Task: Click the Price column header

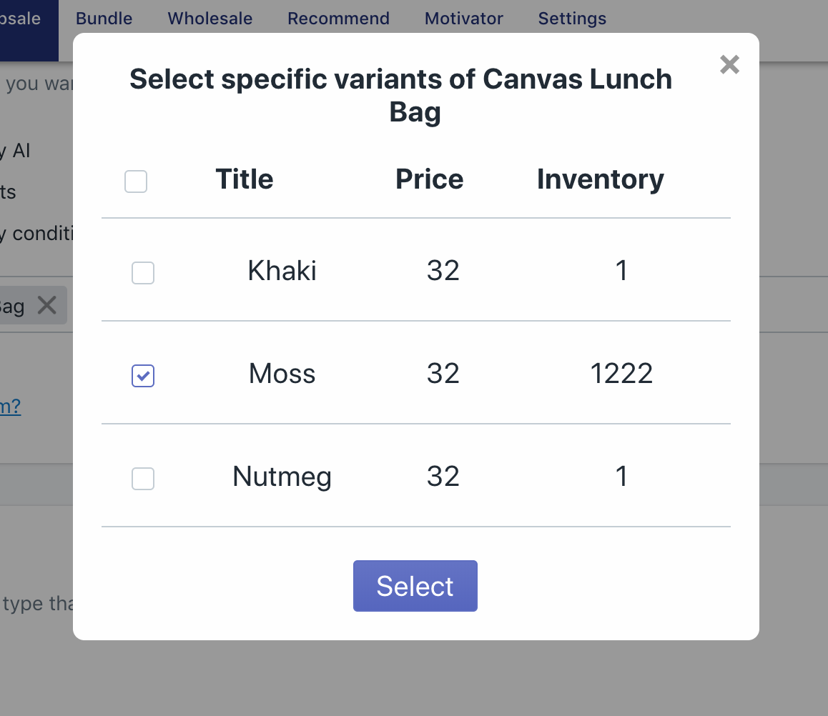Action: click(429, 179)
